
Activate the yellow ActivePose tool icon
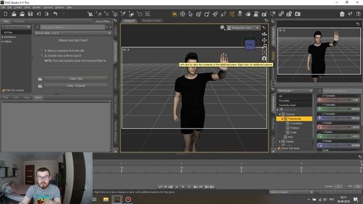[x=232, y=14]
